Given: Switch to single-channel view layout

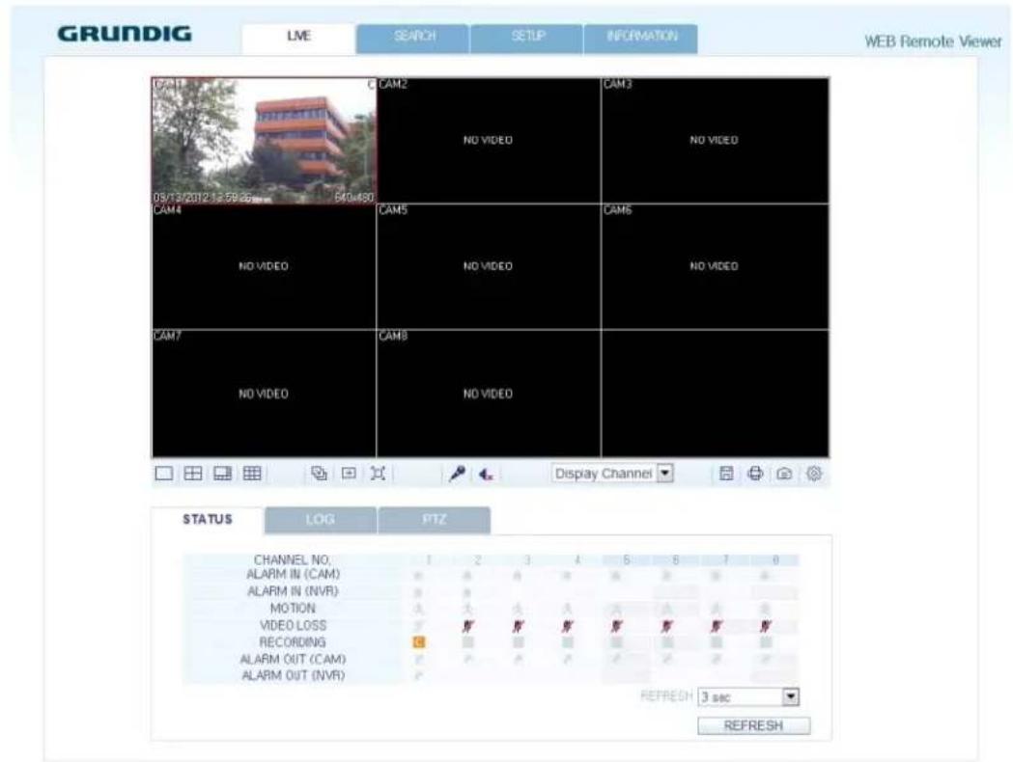Looking at the screenshot, I should [164, 474].
